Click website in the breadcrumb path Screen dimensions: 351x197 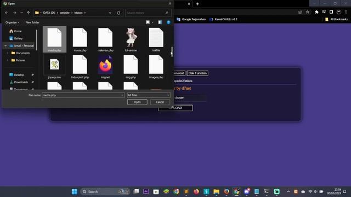(65, 13)
